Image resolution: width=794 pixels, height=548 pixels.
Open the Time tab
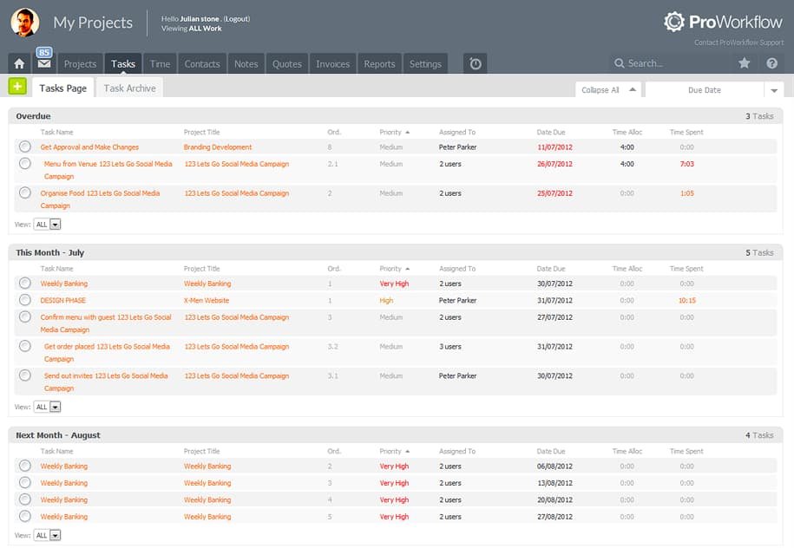pos(160,64)
